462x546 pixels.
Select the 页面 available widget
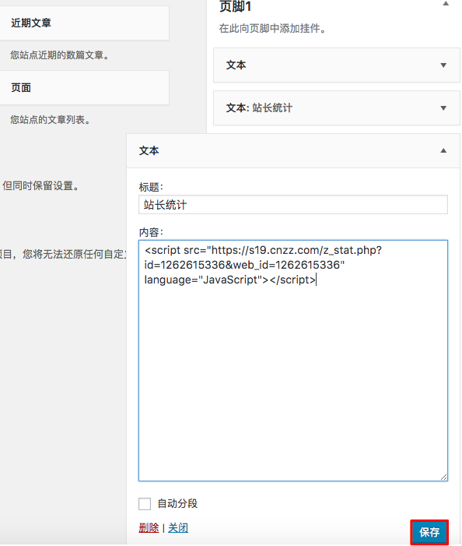point(85,88)
